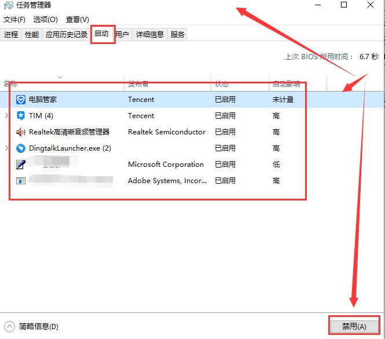The height and width of the screenshot is (339, 385).
Task: Open the 文件(F) menu
Action: (14, 20)
